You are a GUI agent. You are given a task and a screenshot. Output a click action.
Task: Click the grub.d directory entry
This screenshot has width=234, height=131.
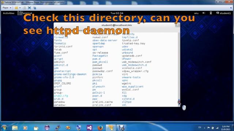click(x=58, y=99)
